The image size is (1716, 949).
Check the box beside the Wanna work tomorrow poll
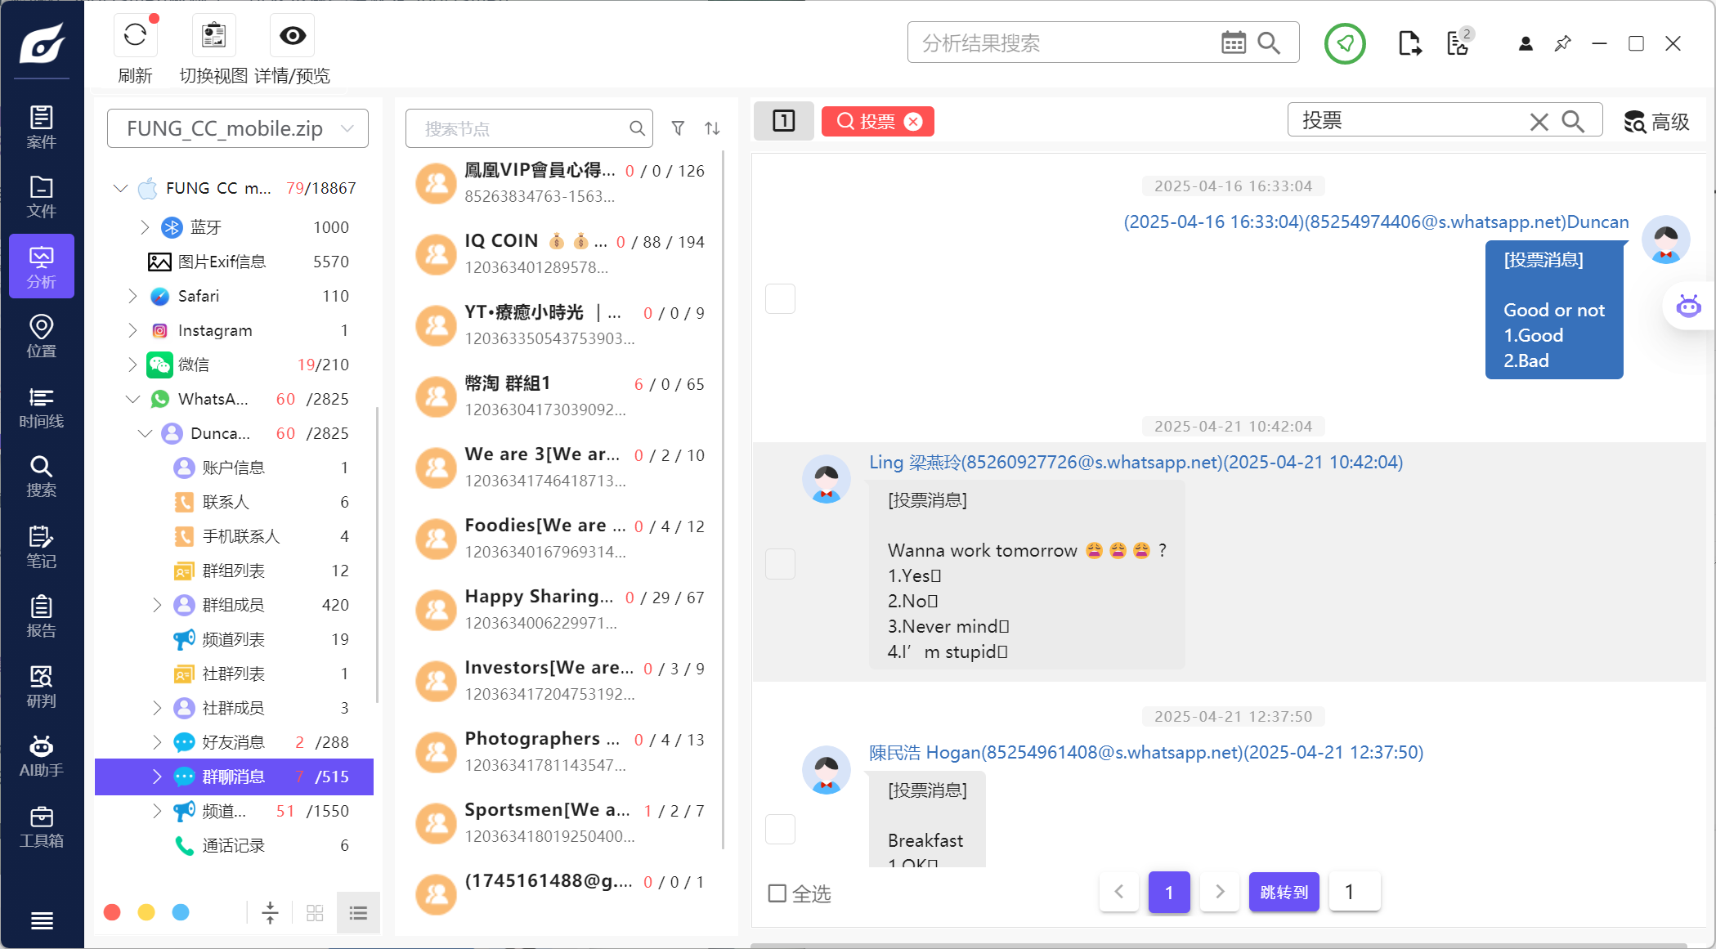[x=780, y=564]
